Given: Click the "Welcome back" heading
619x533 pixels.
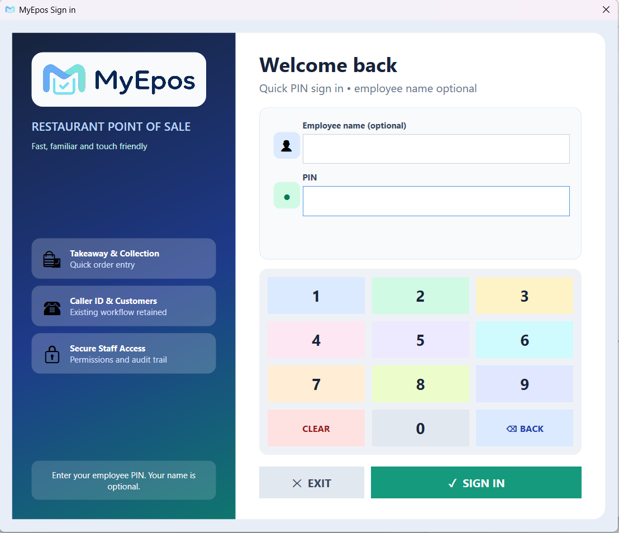Looking at the screenshot, I should click(328, 65).
